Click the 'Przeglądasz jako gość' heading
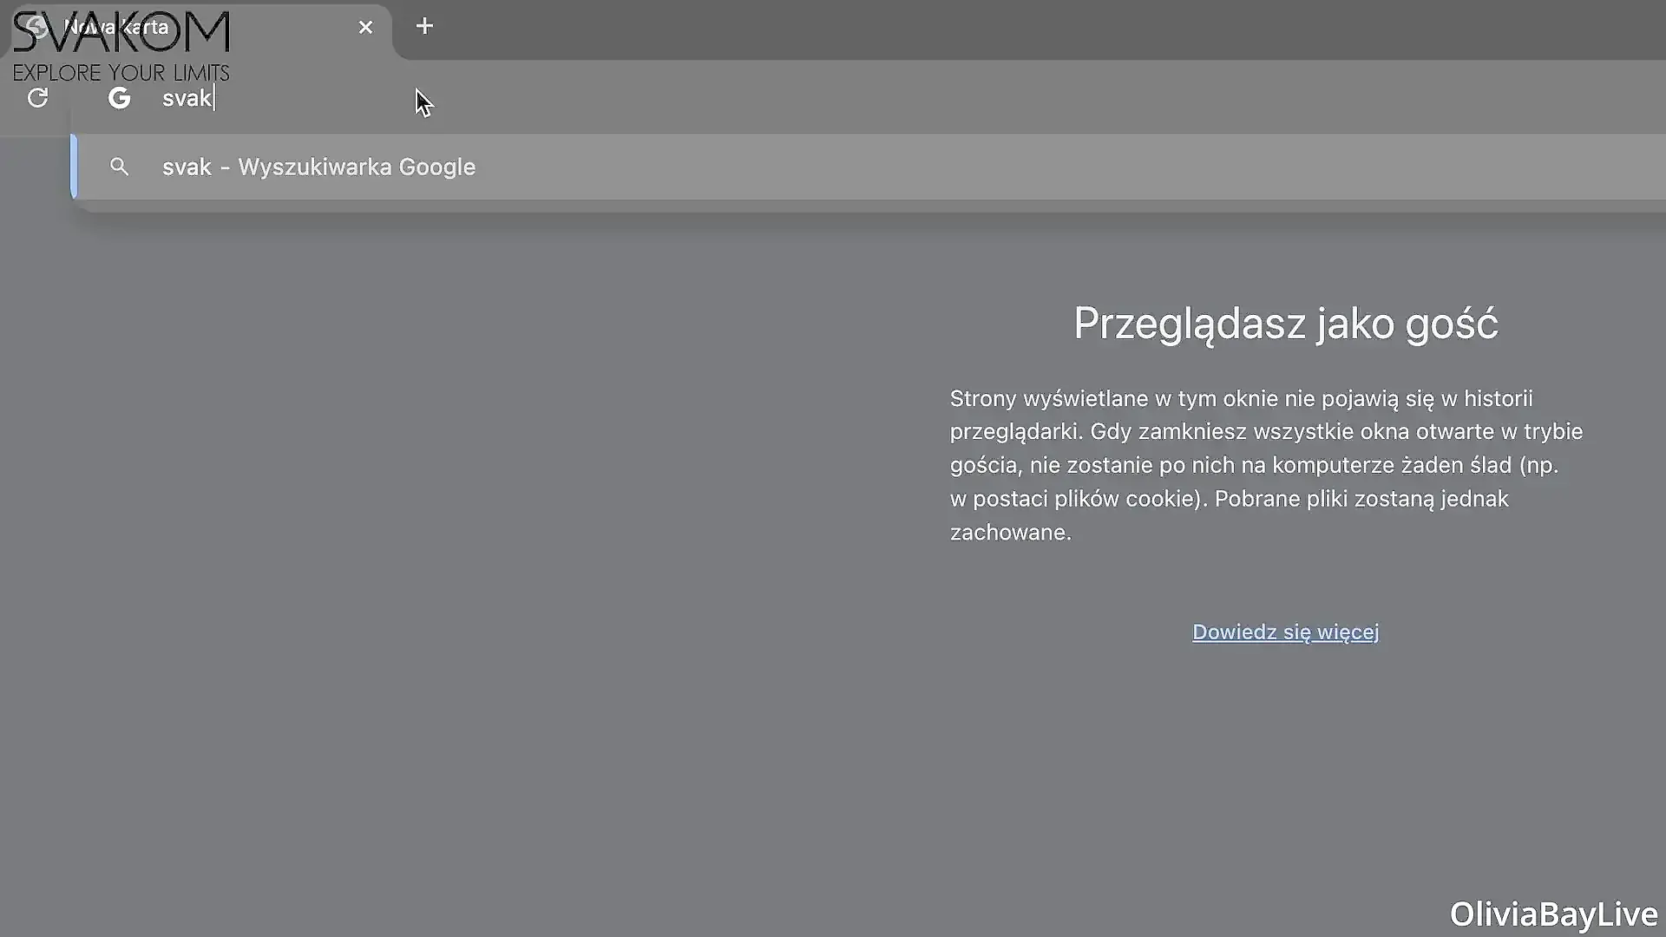Screen dimensions: 1666x937 pos(1285,324)
